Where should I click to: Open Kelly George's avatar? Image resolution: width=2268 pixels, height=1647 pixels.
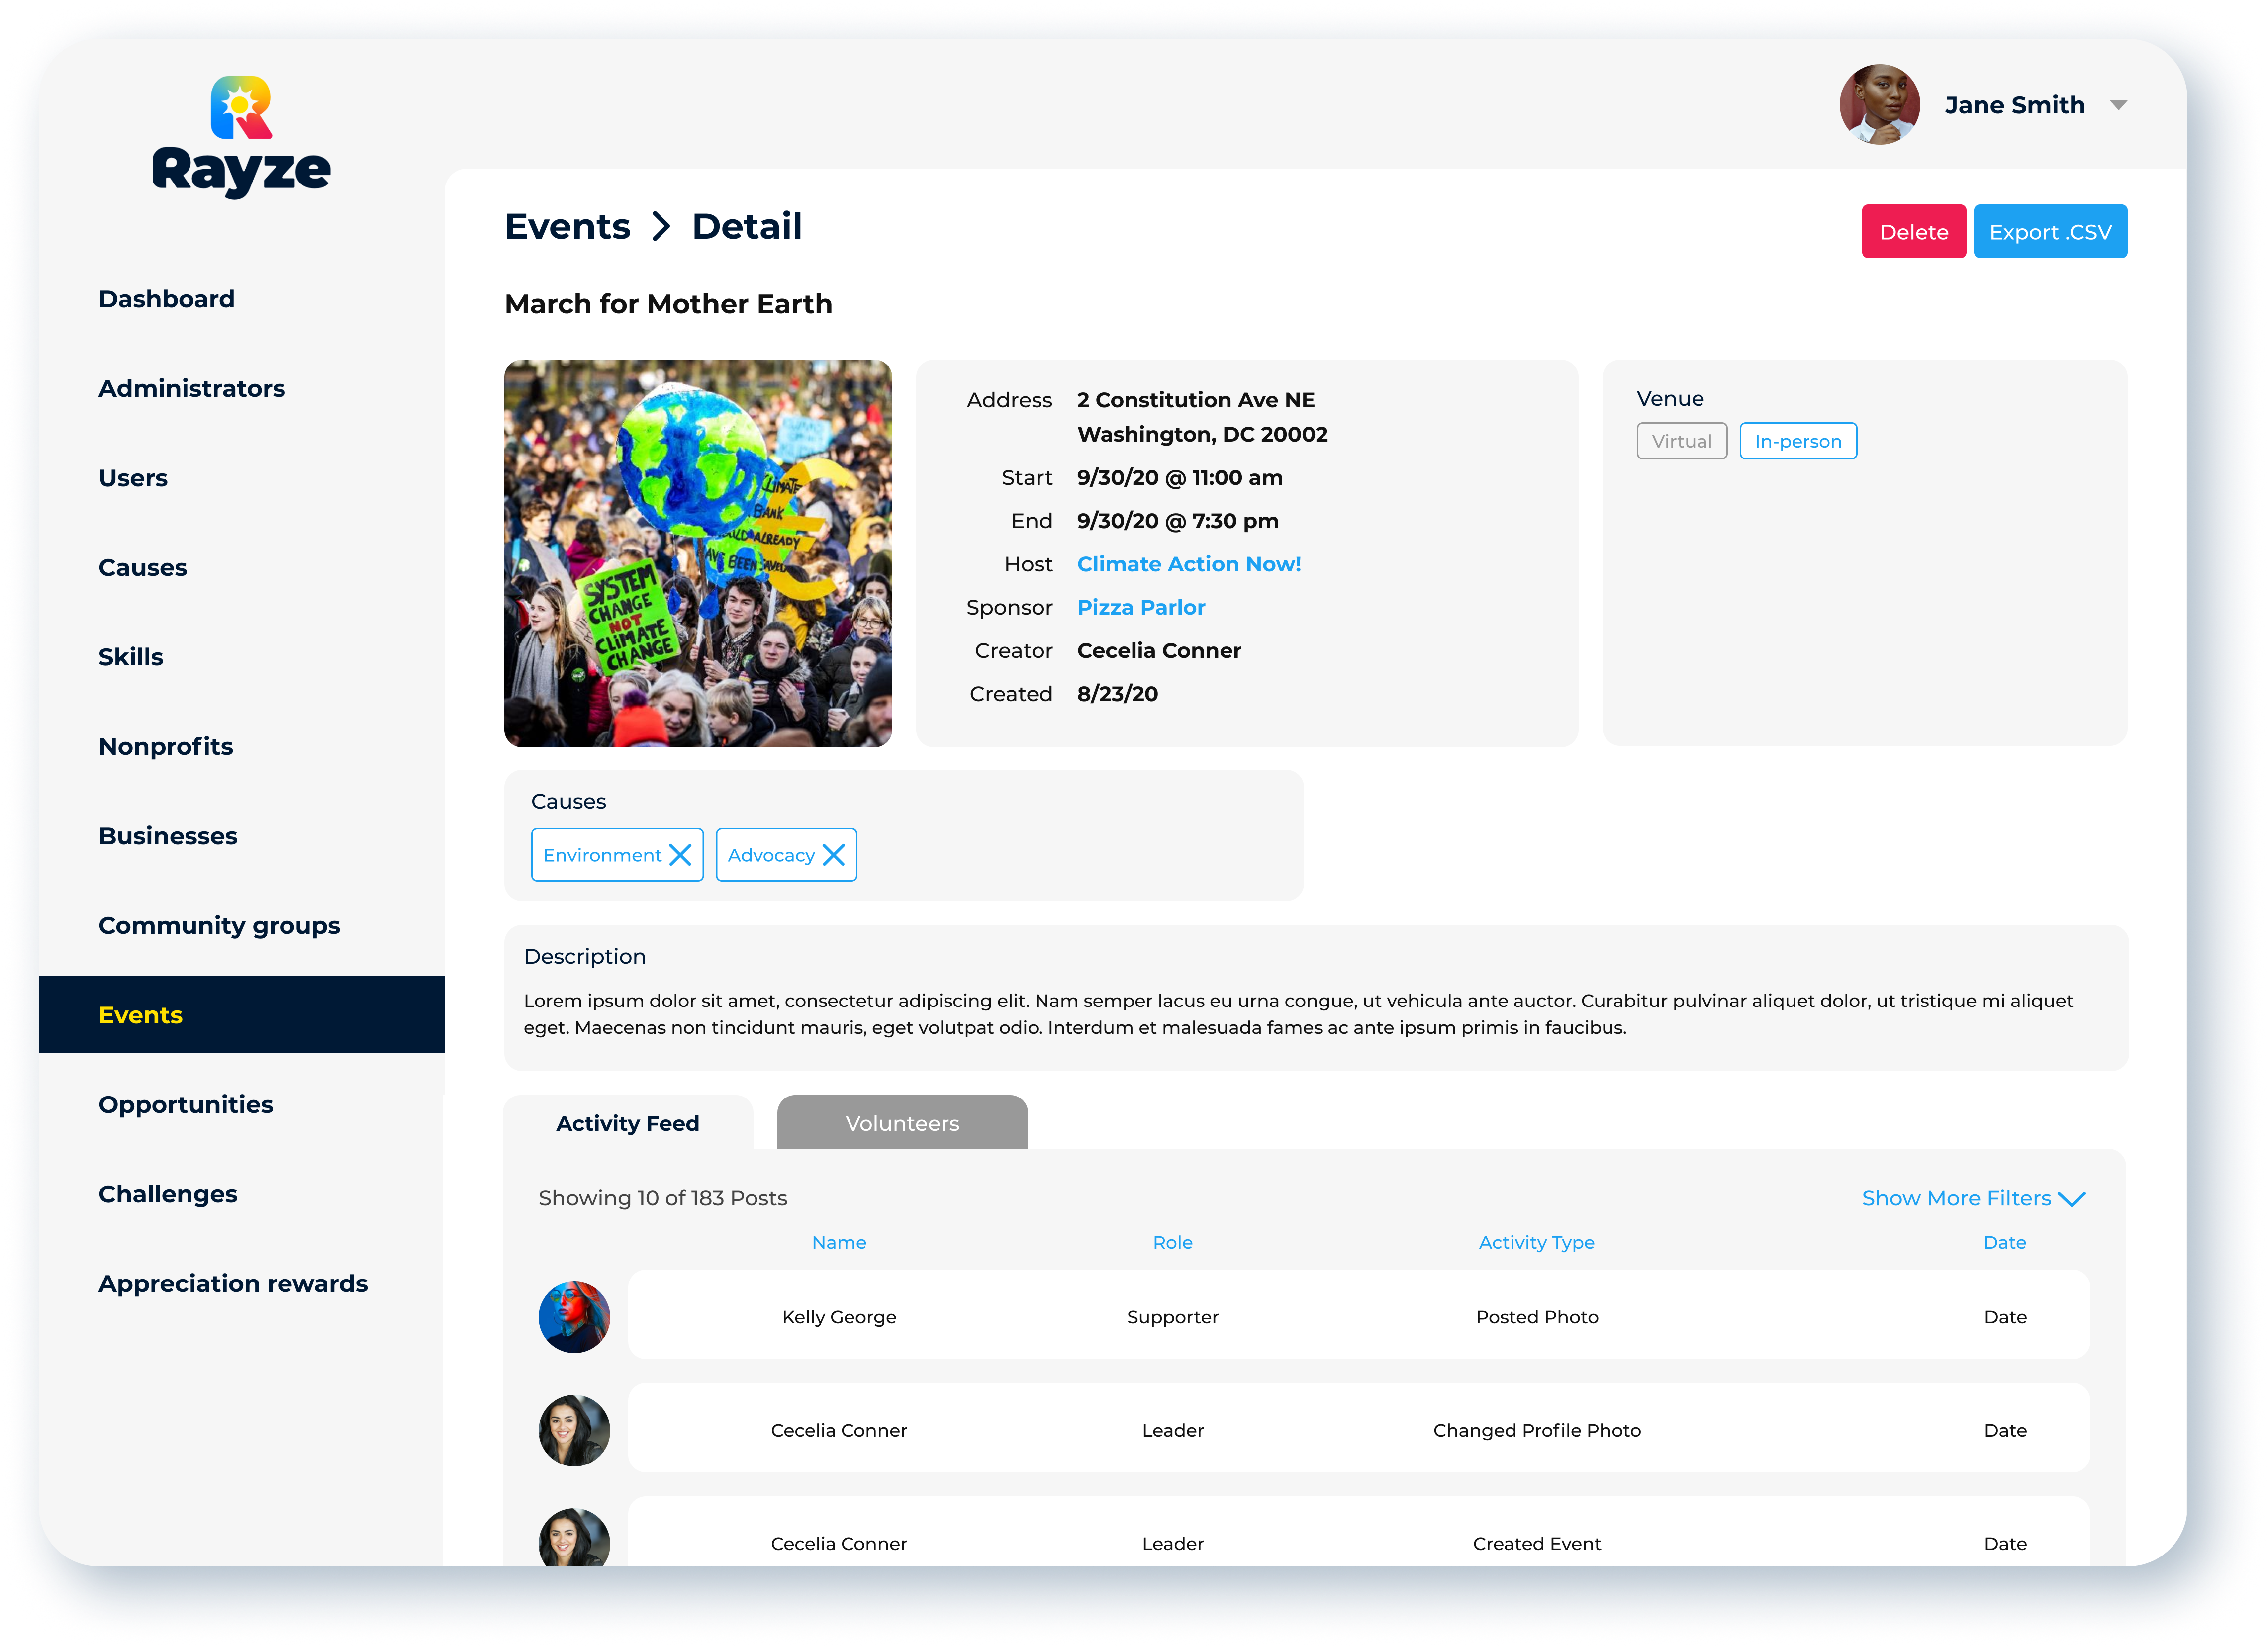tap(574, 1317)
